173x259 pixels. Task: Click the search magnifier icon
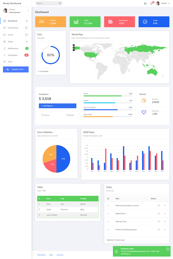60,3
